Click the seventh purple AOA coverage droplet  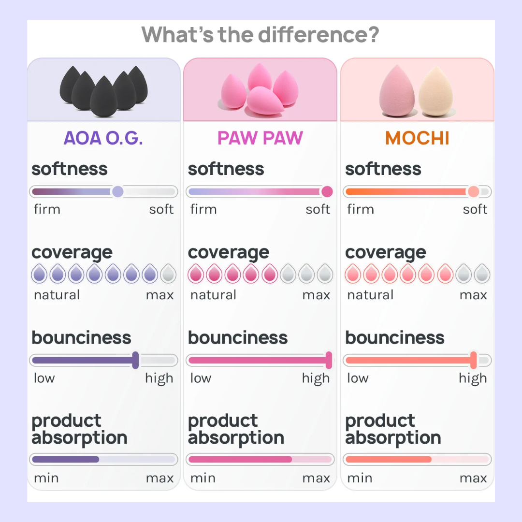[150, 274]
